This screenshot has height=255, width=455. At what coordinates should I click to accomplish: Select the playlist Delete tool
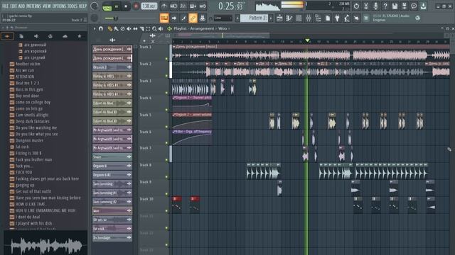pos(122,28)
